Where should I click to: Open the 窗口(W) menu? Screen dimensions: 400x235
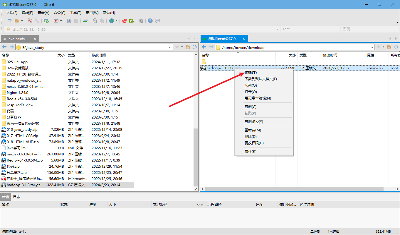(92, 13)
